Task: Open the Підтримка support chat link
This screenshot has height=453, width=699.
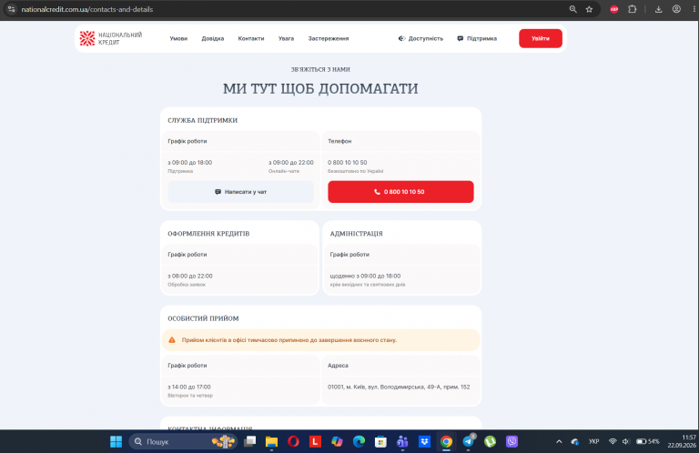Action: point(477,39)
